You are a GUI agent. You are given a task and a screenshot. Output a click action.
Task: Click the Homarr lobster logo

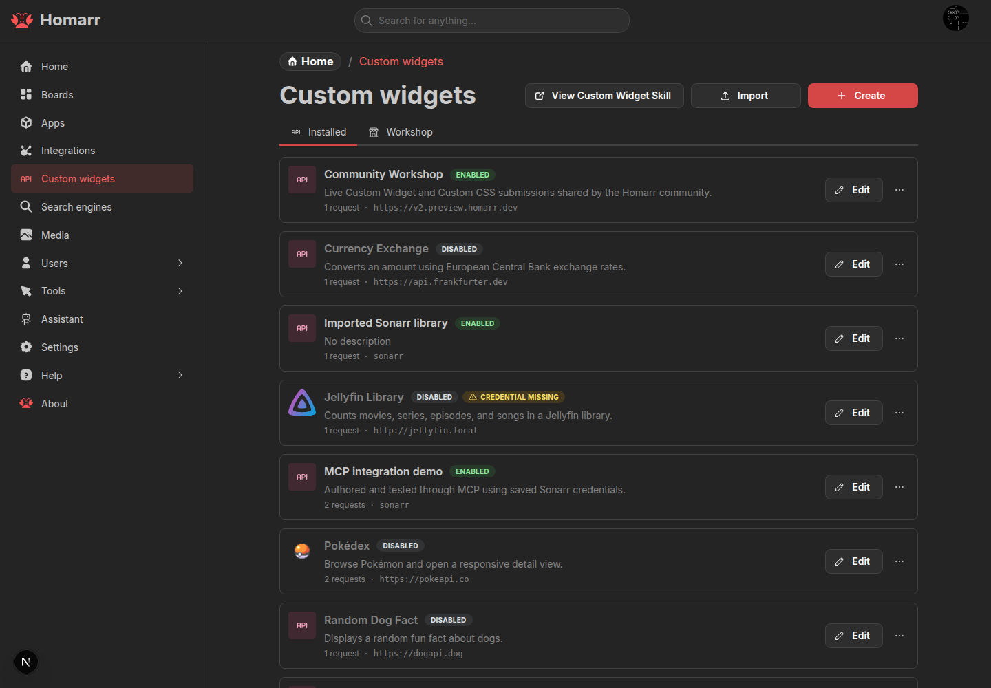point(22,20)
